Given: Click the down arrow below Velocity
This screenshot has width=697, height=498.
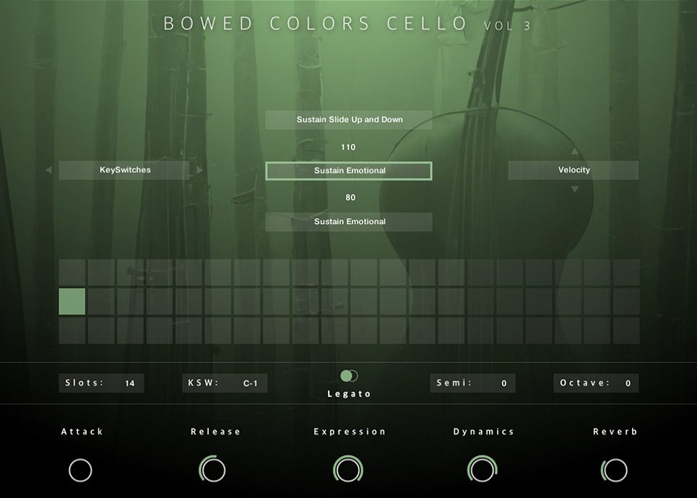Looking at the screenshot, I should click(x=574, y=188).
